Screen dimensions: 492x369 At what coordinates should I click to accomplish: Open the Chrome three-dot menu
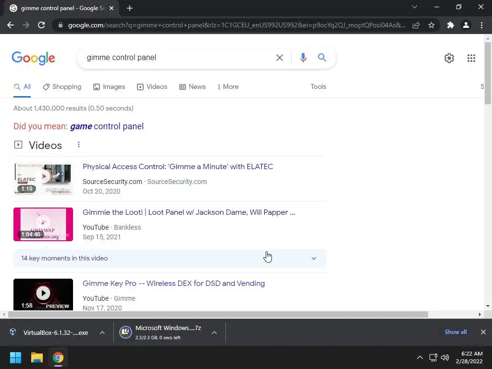pos(481,25)
